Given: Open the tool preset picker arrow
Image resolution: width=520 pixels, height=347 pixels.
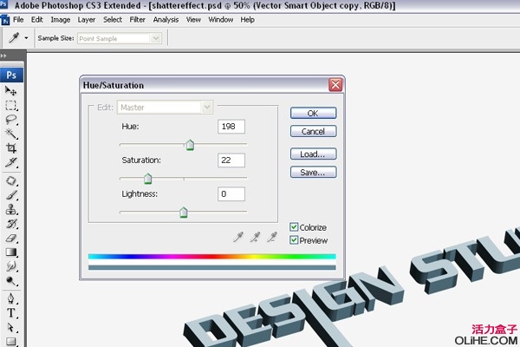Looking at the screenshot, I should (x=26, y=38).
